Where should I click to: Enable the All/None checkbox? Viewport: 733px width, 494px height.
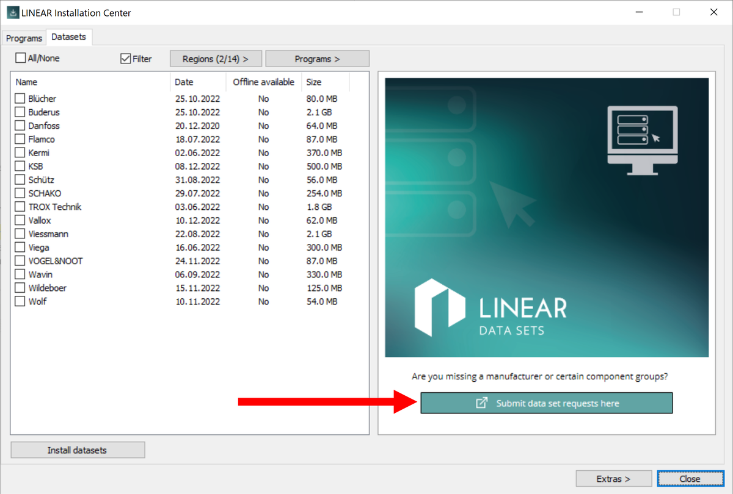tap(20, 58)
